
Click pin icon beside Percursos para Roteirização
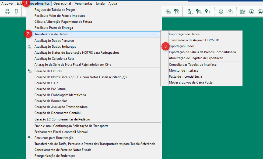pyautogui.click(x=30, y=138)
